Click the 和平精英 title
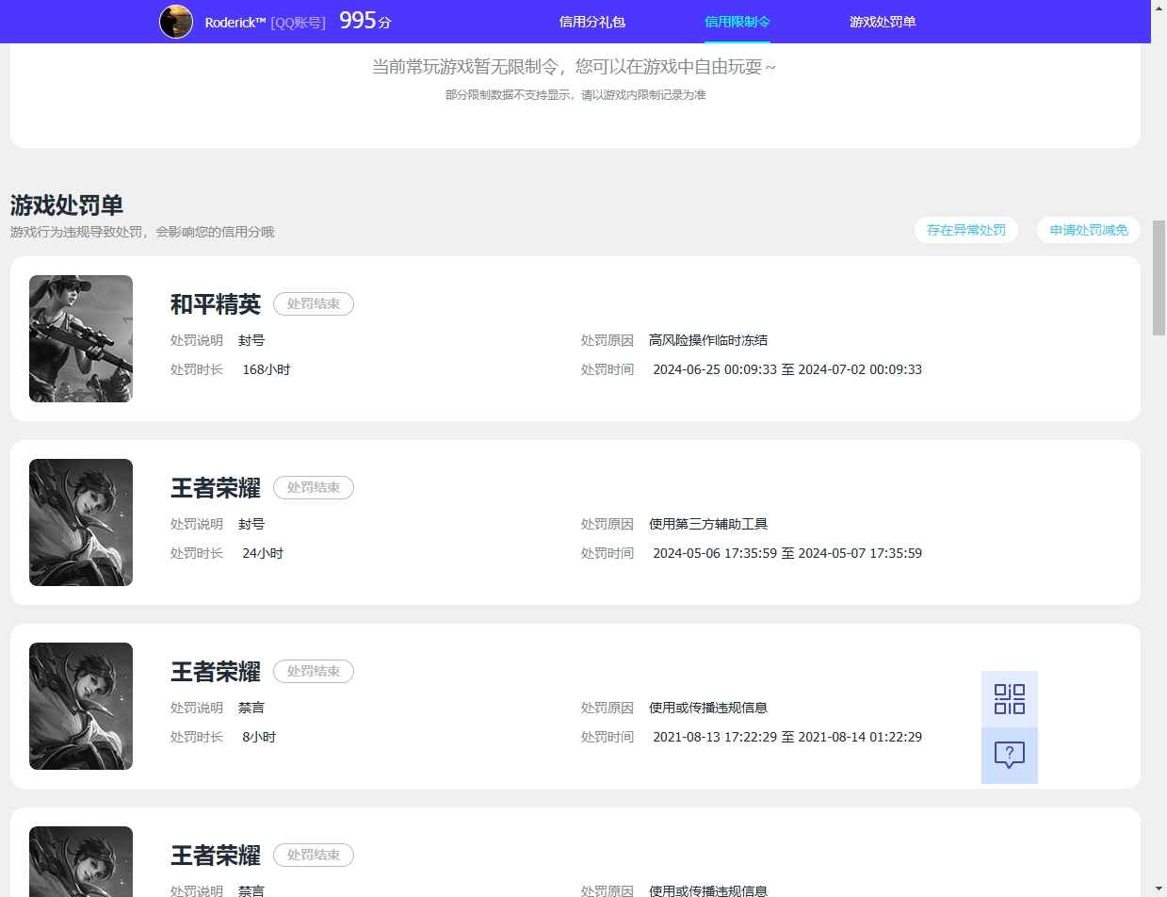This screenshot has width=1167, height=897. coord(216,304)
